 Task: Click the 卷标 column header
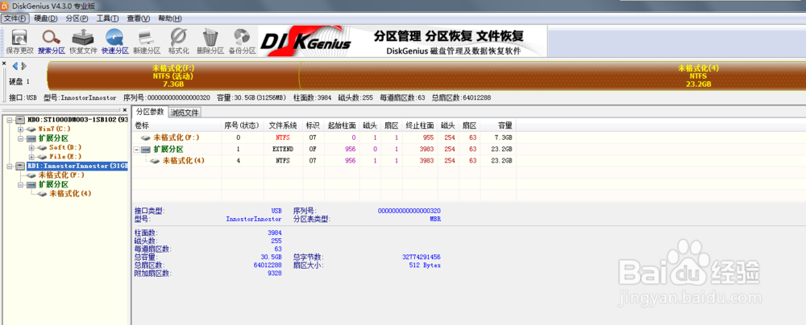pyautogui.click(x=177, y=125)
